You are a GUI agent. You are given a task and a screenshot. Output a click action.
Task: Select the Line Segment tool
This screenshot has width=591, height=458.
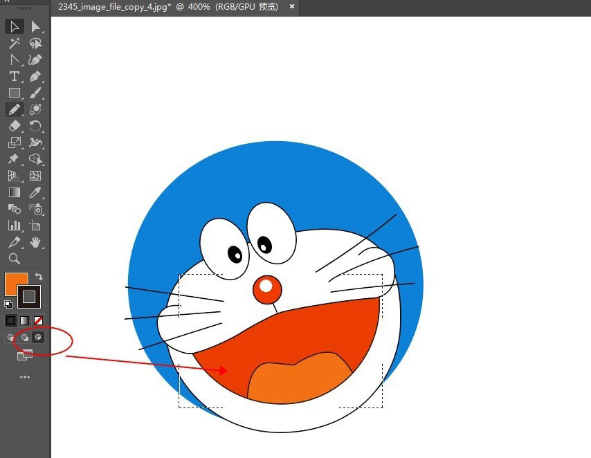coord(15,60)
